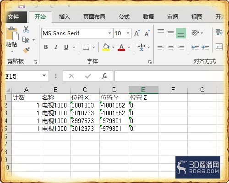Apply red font color A
Viewport: 229px width, 183px height.
[121, 47]
